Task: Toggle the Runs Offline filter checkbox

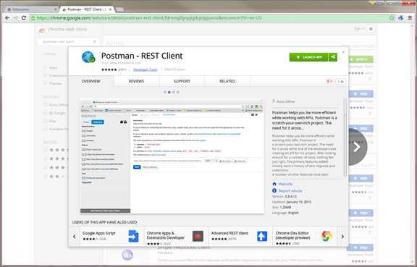Action: [46, 105]
